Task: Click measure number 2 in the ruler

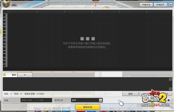Action: 37,12
